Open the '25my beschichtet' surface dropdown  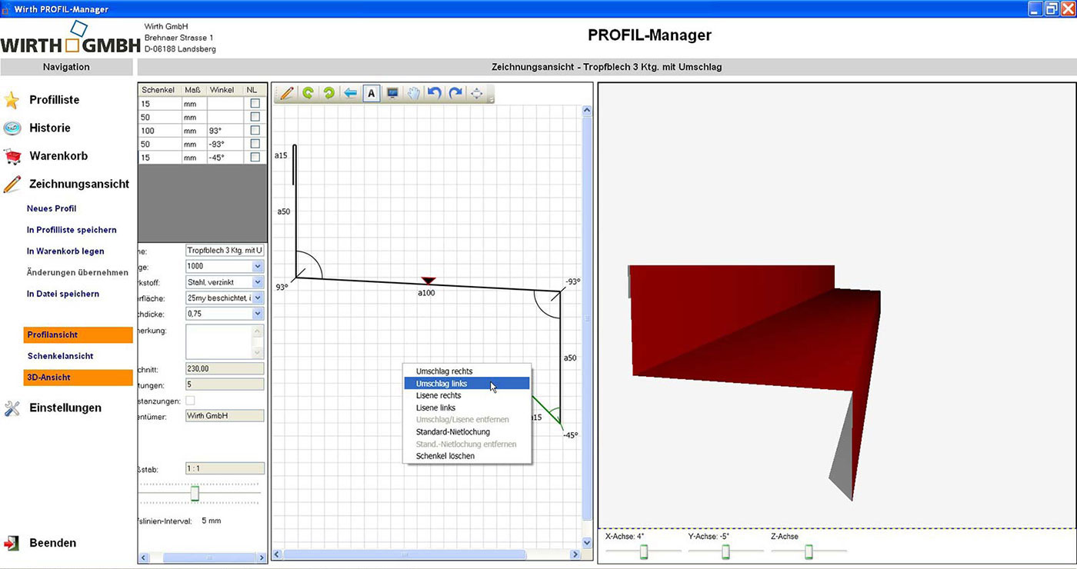click(x=257, y=298)
